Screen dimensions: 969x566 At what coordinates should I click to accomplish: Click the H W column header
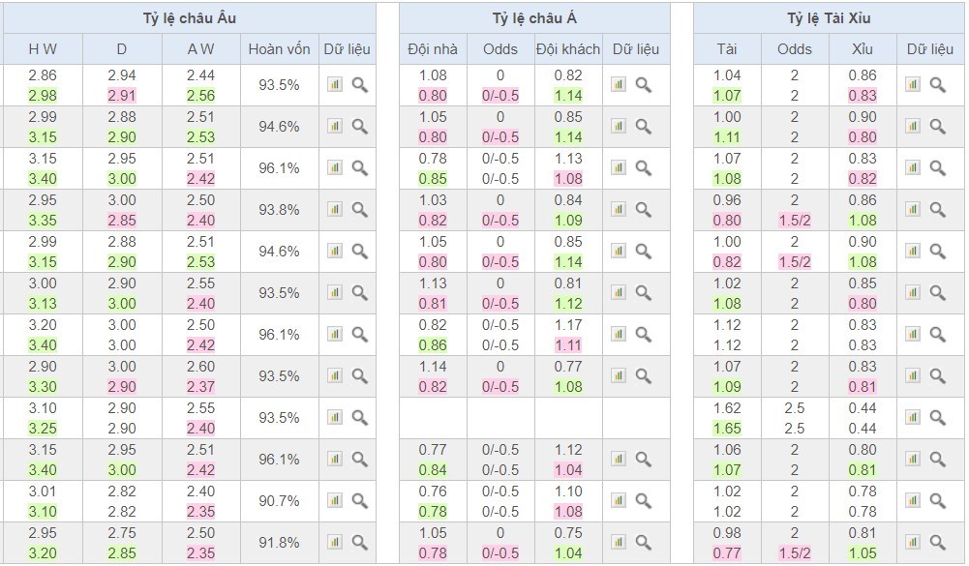click(x=42, y=49)
